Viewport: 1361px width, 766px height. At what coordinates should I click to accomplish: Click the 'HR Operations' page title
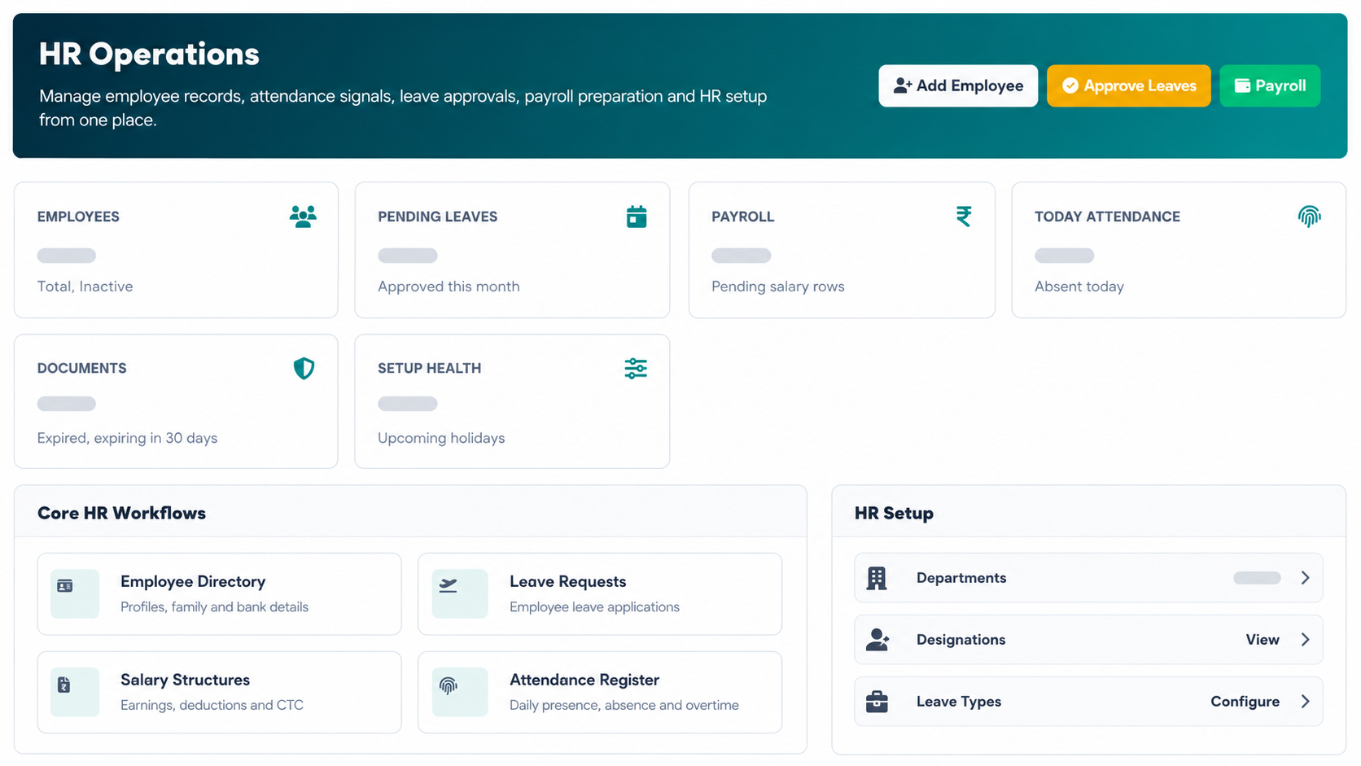149,55
